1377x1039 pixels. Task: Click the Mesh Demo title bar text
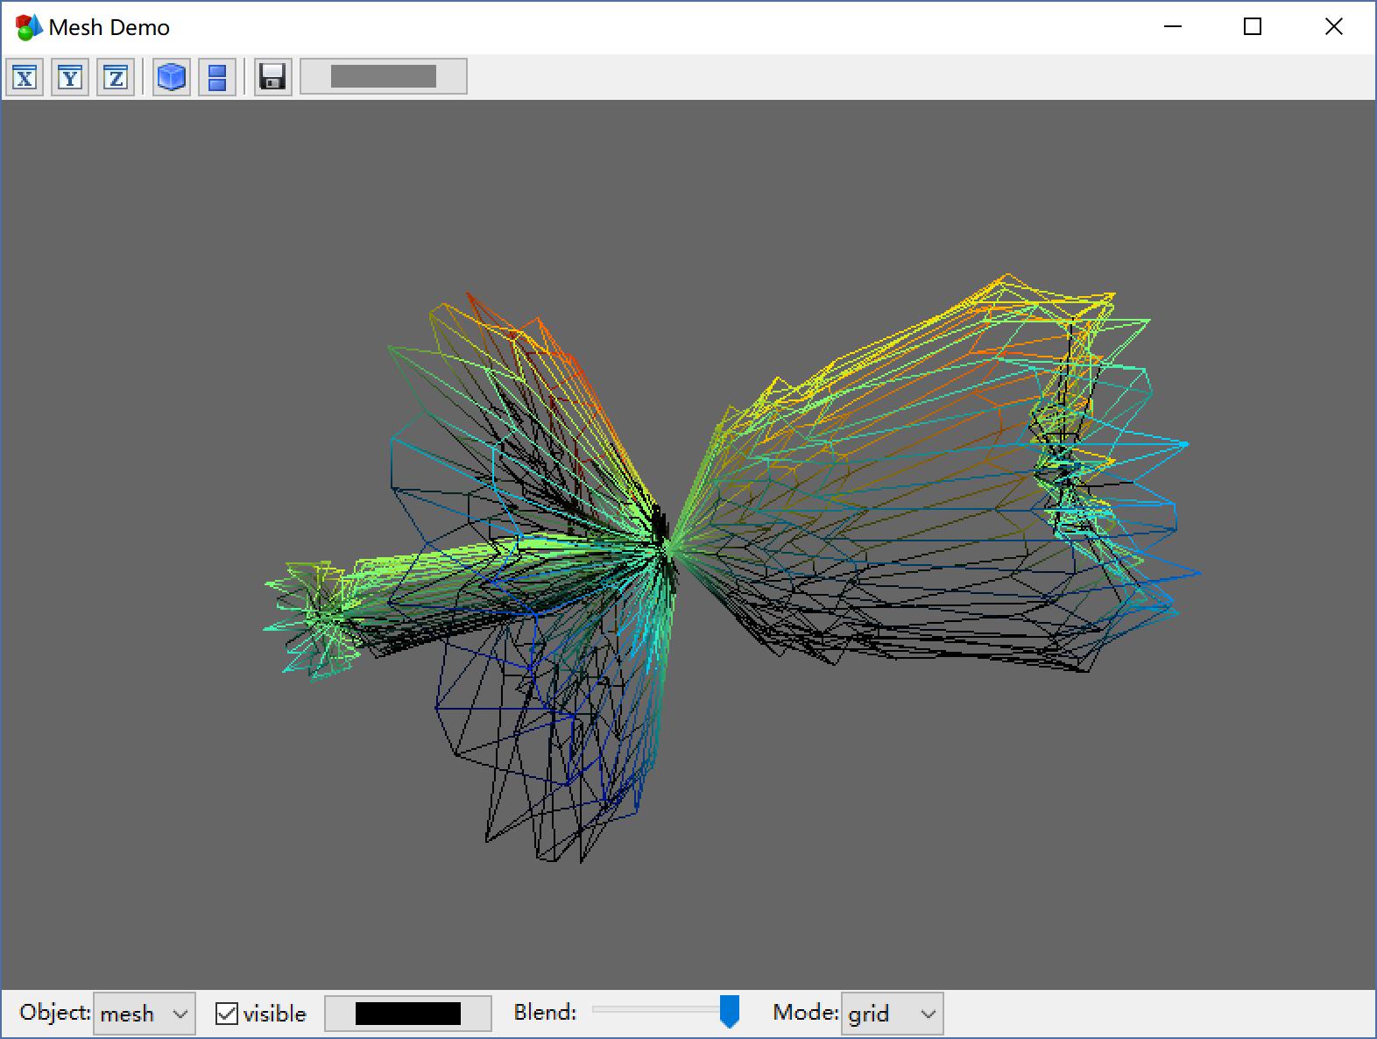[x=109, y=27]
